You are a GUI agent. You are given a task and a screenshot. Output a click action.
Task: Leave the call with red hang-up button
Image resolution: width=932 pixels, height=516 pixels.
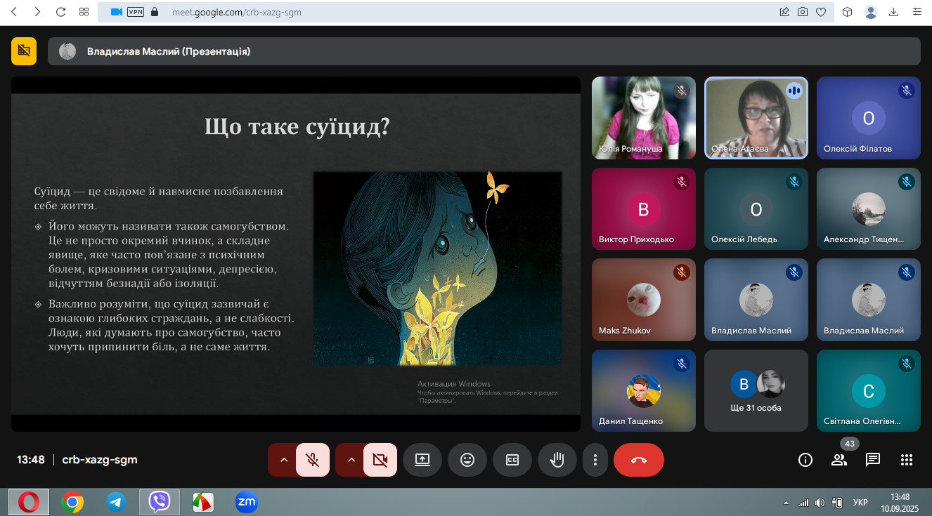click(x=639, y=460)
